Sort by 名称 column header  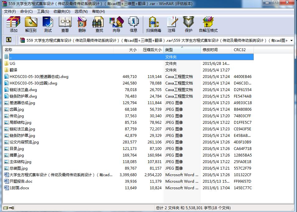point(58,50)
